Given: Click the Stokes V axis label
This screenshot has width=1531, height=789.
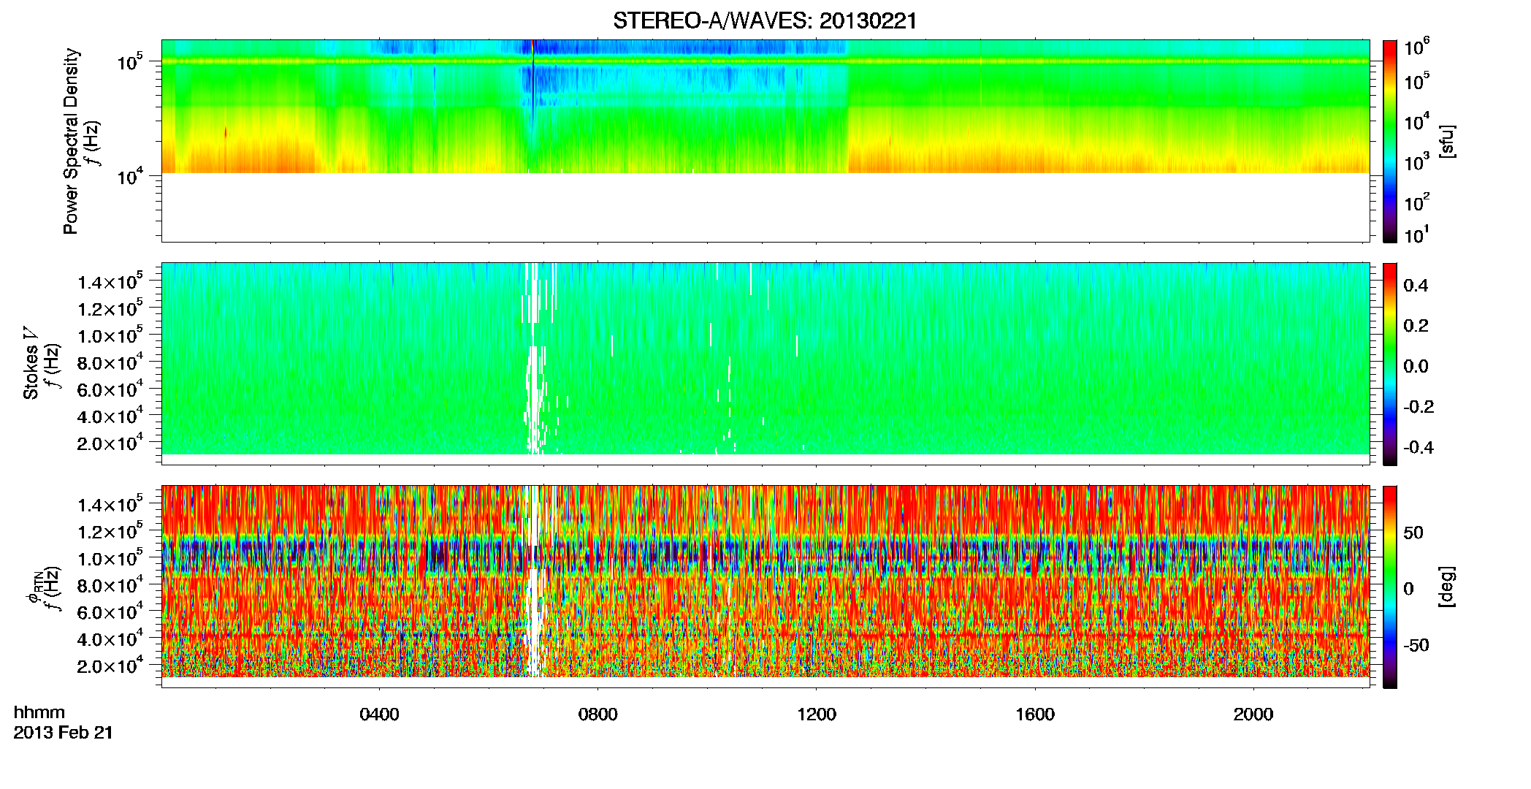Looking at the screenshot, I should tap(31, 363).
